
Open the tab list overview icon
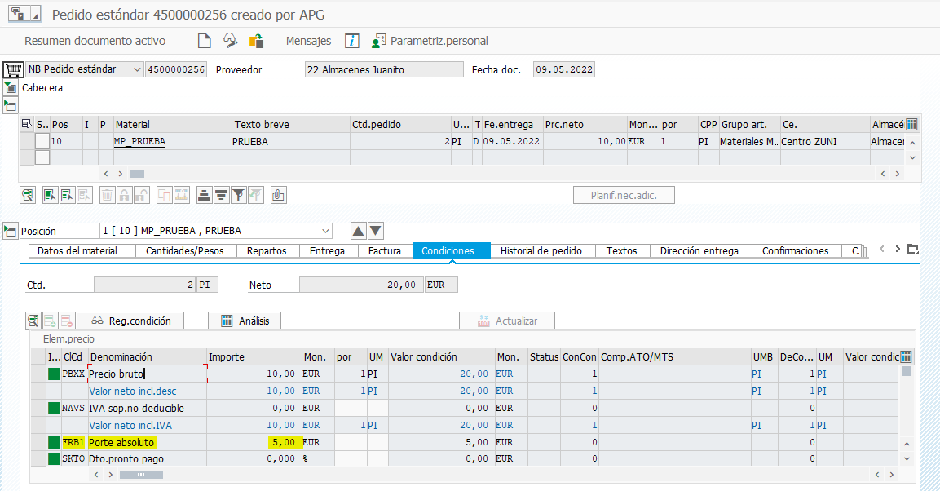[x=913, y=250]
